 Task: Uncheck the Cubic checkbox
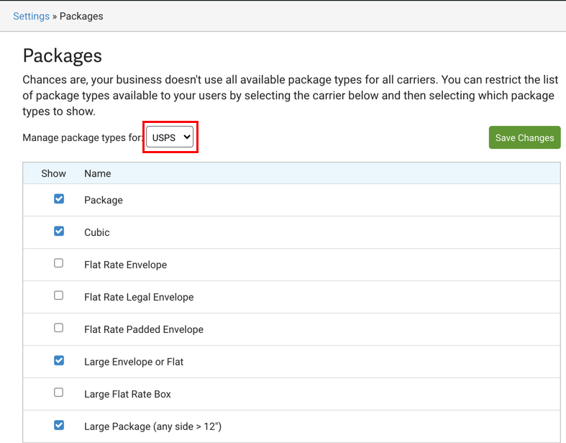tap(59, 231)
